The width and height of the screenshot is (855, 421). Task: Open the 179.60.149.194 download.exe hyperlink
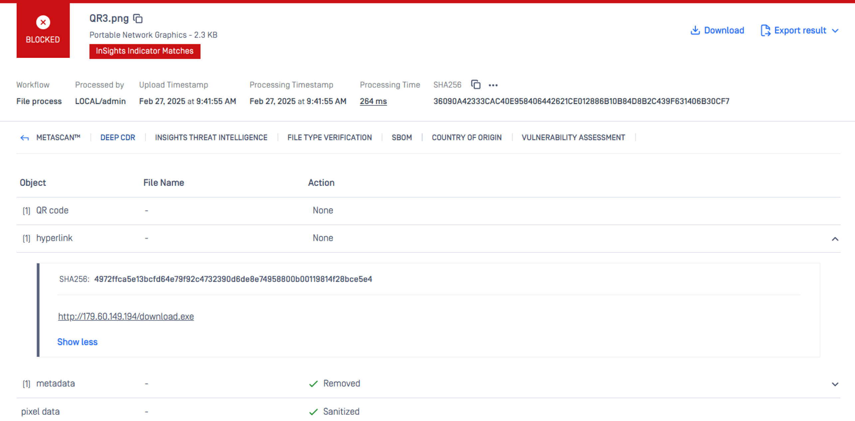[x=126, y=316]
